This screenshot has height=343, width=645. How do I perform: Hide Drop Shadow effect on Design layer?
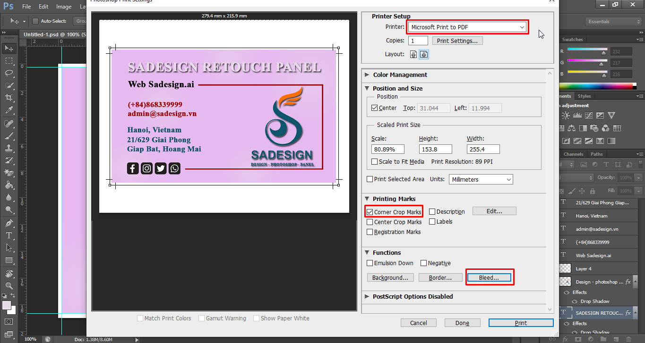(x=575, y=301)
